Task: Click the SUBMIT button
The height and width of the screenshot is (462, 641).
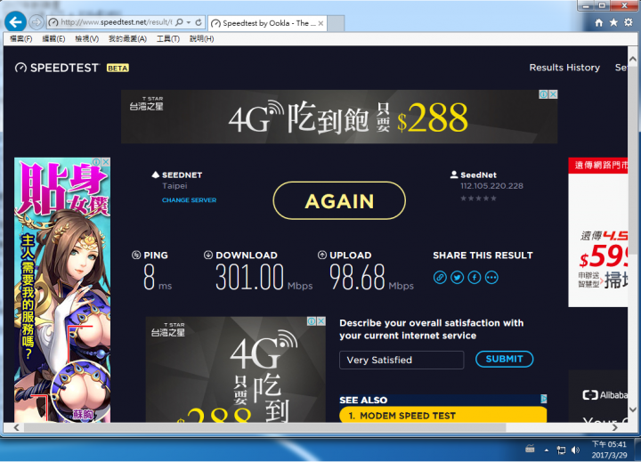Action: (x=505, y=359)
